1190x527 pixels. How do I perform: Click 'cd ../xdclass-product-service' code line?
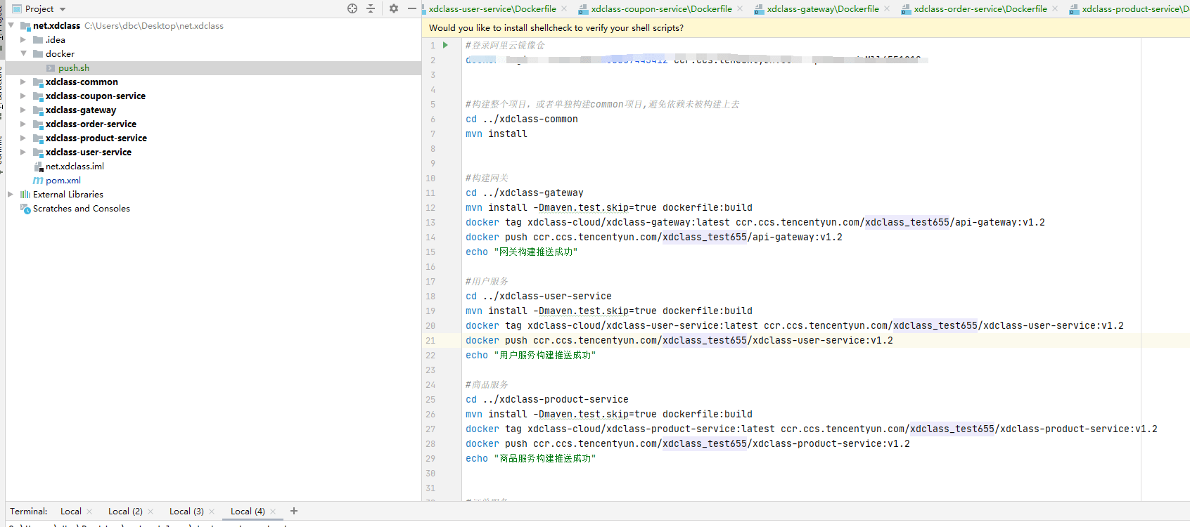point(547,400)
